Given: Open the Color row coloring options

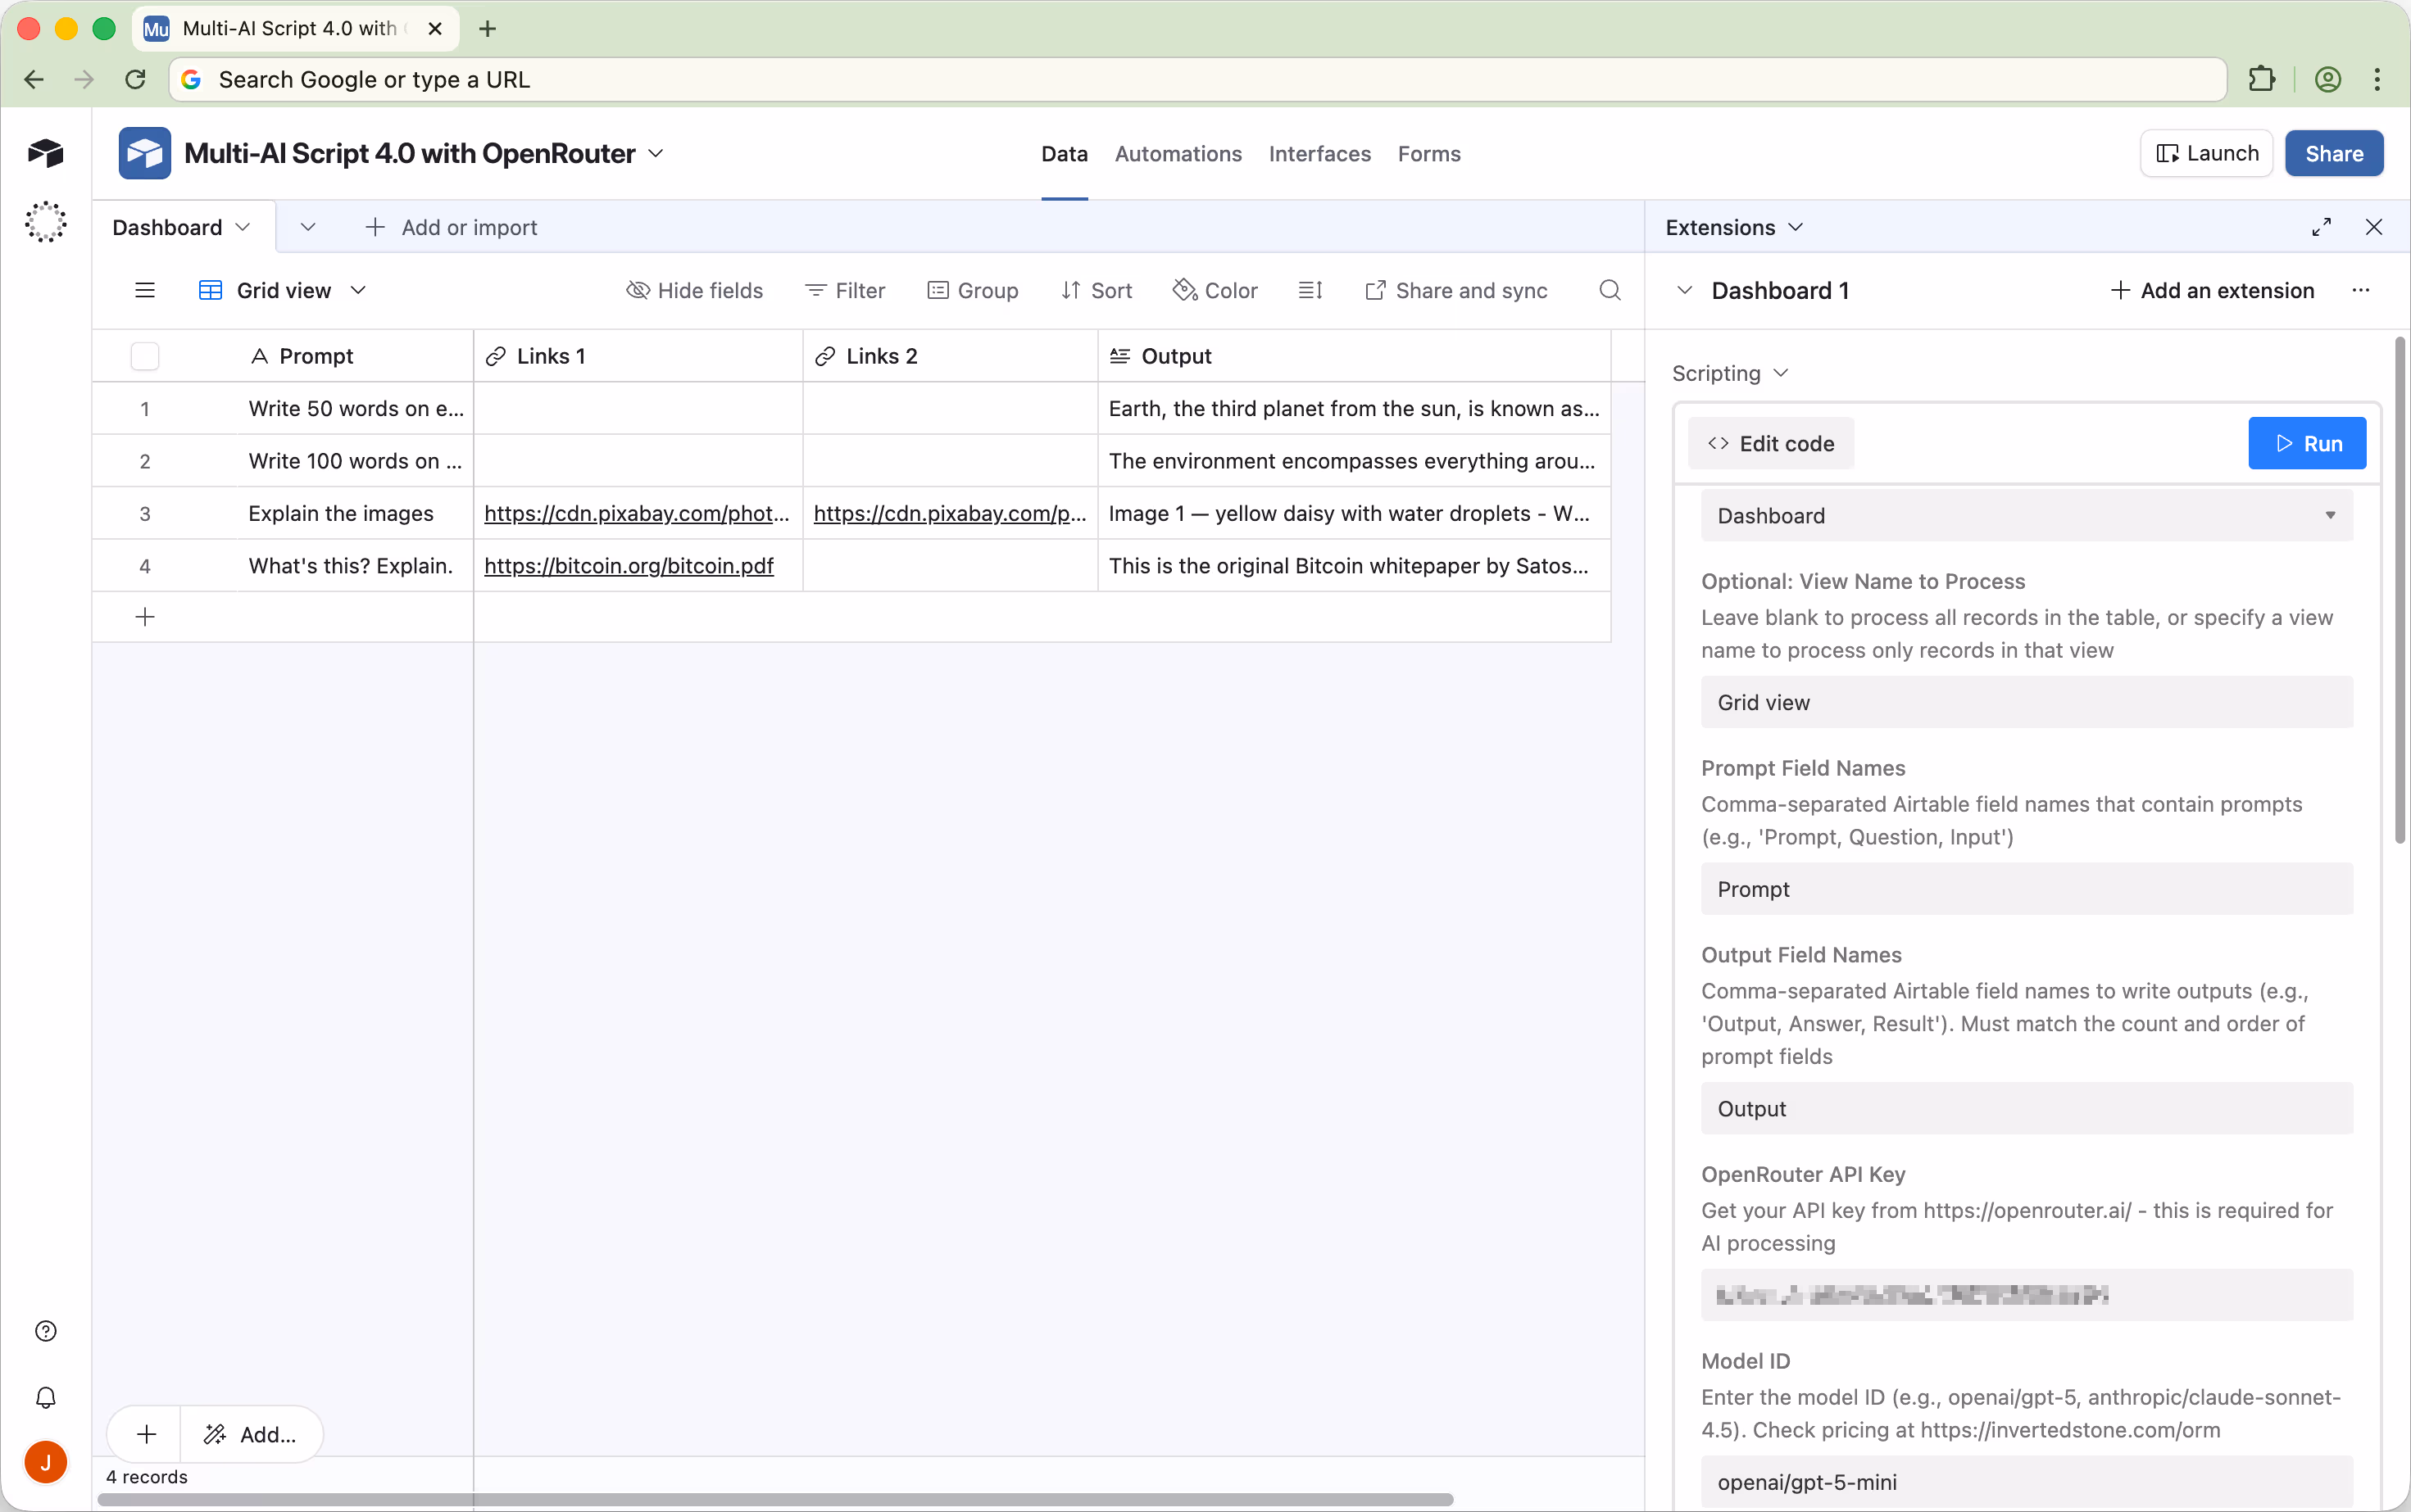Looking at the screenshot, I should [1215, 290].
